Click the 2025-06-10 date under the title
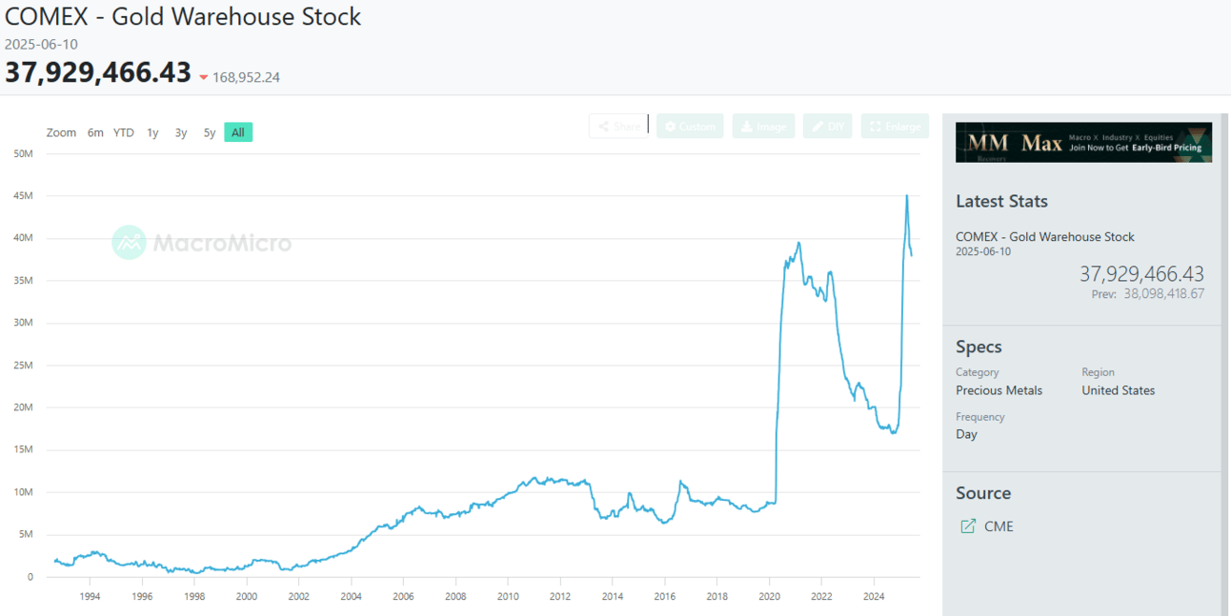1231x616 pixels. (x=41, y=44)
